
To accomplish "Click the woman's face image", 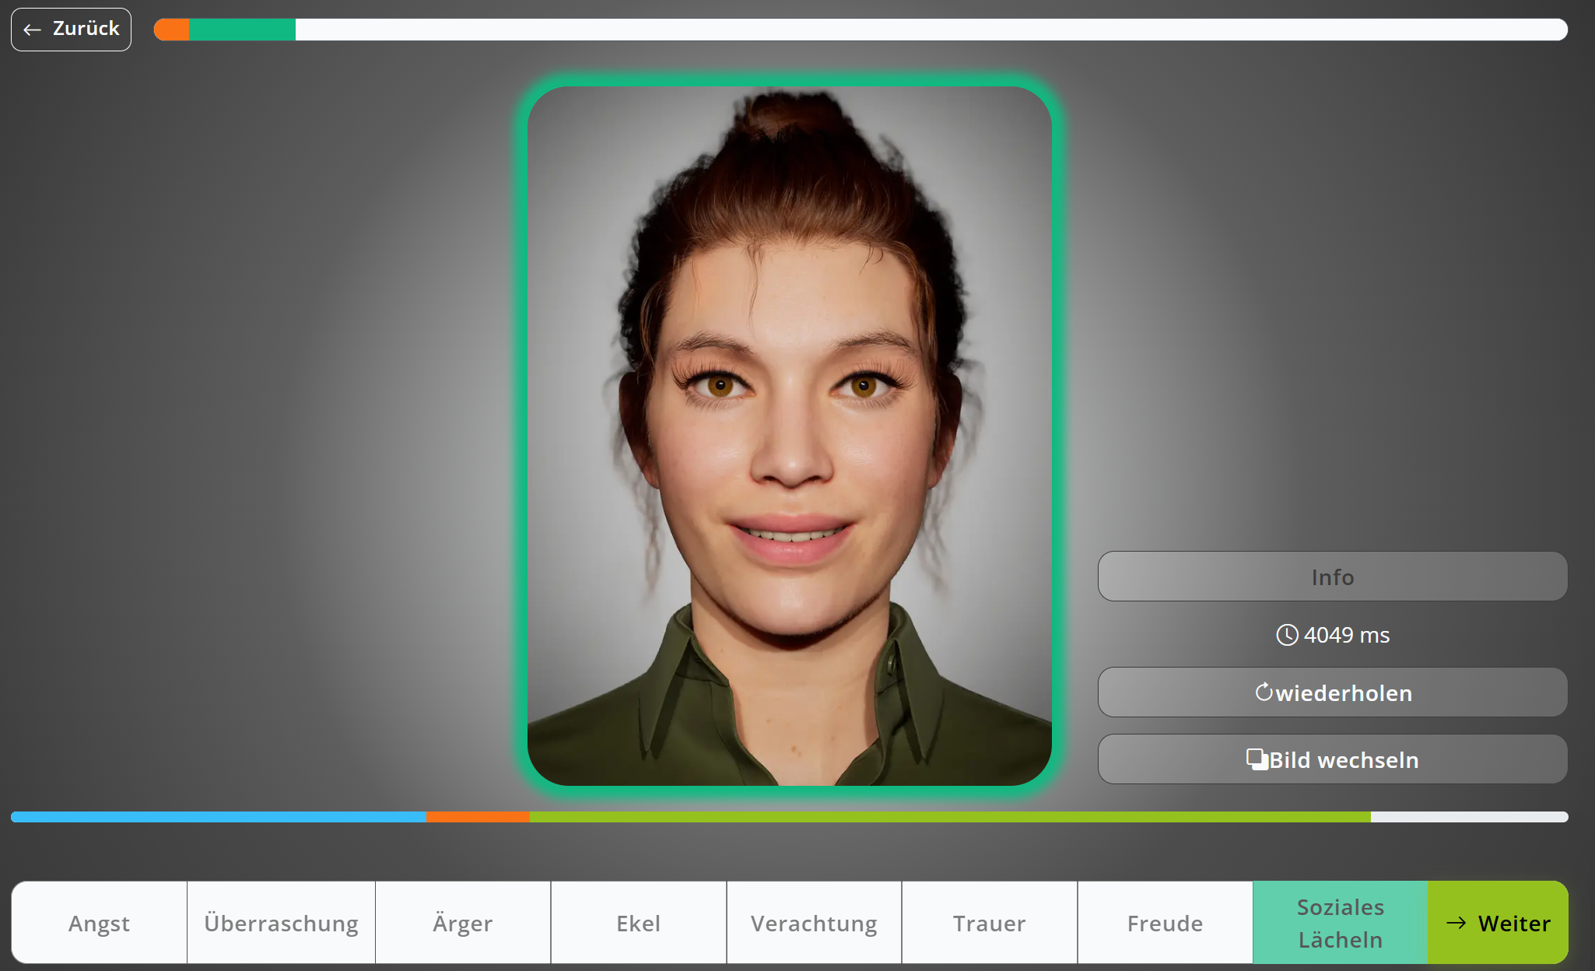I will [x=789, y=436].
